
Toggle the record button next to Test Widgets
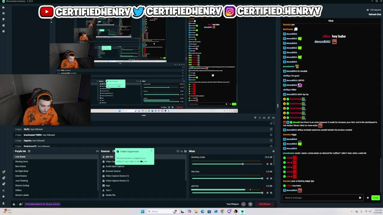pos(243,204)
